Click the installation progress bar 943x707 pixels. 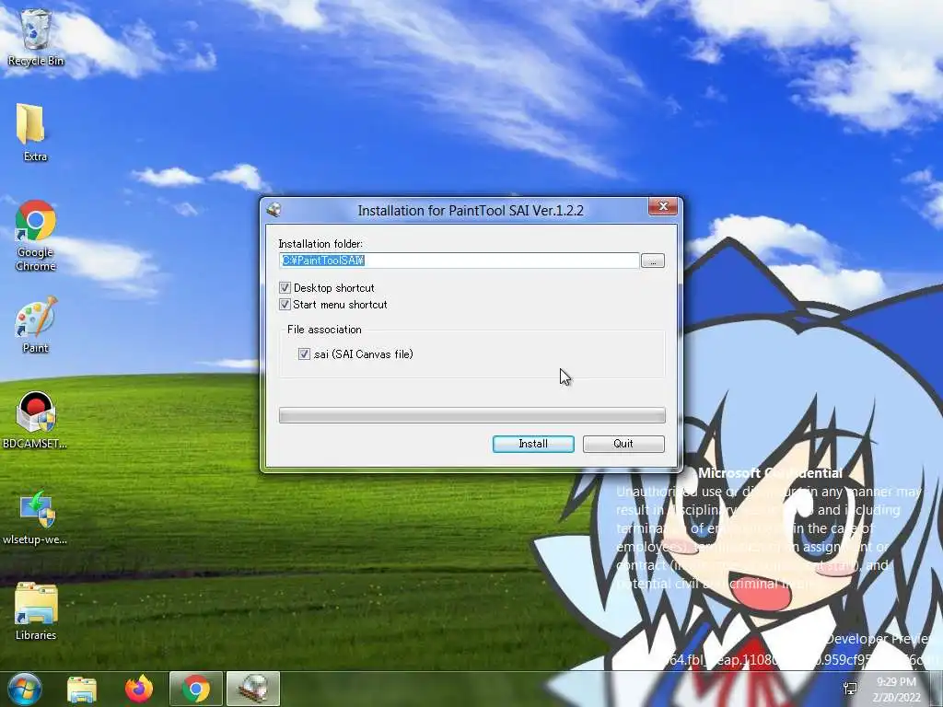472,415
